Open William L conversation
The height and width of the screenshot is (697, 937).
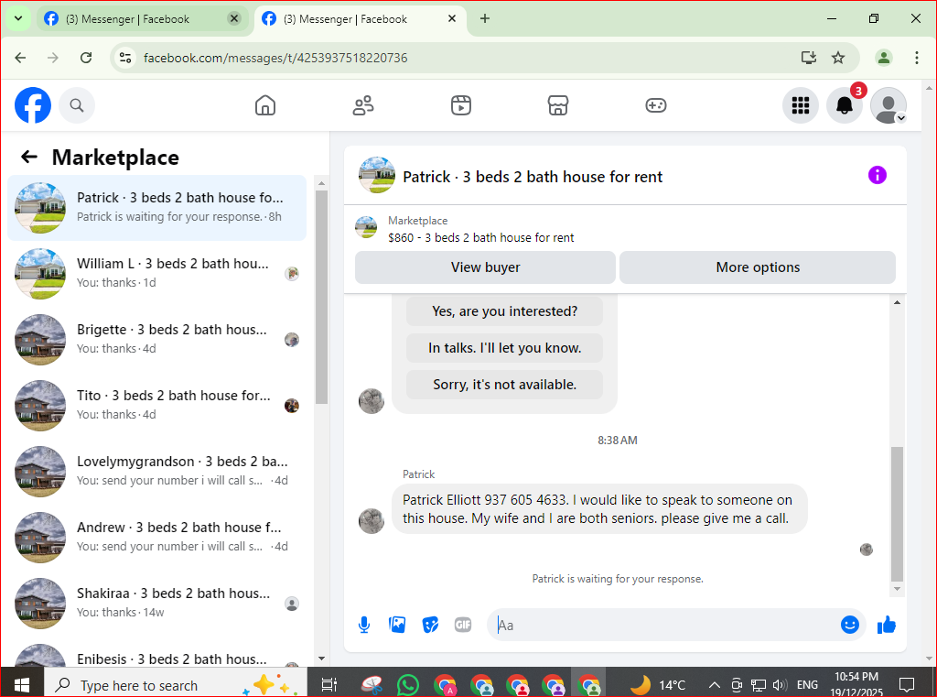click(x=157, y=274)
